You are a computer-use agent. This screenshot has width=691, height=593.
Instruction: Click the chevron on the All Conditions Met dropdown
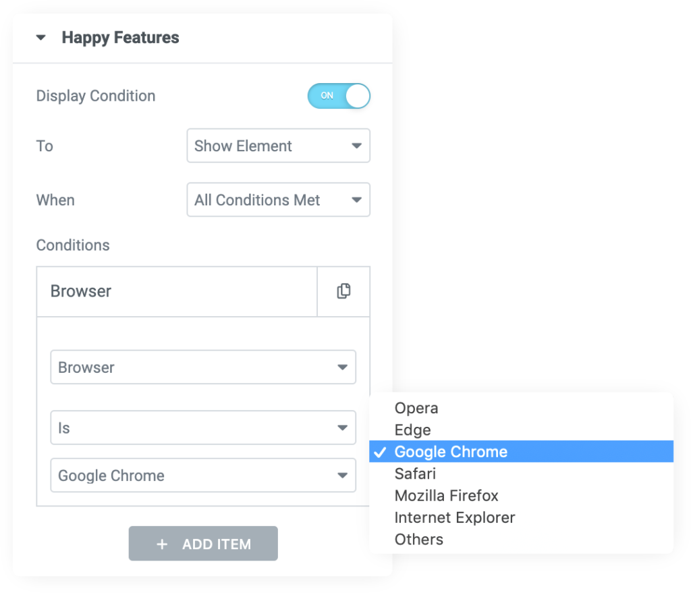point(358,199)
